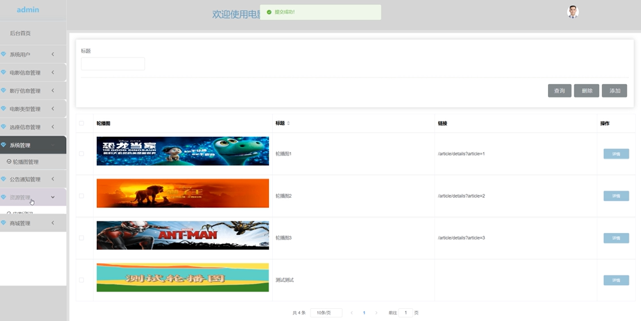Focus the 标题 search input field

click(x=113, y=64)
